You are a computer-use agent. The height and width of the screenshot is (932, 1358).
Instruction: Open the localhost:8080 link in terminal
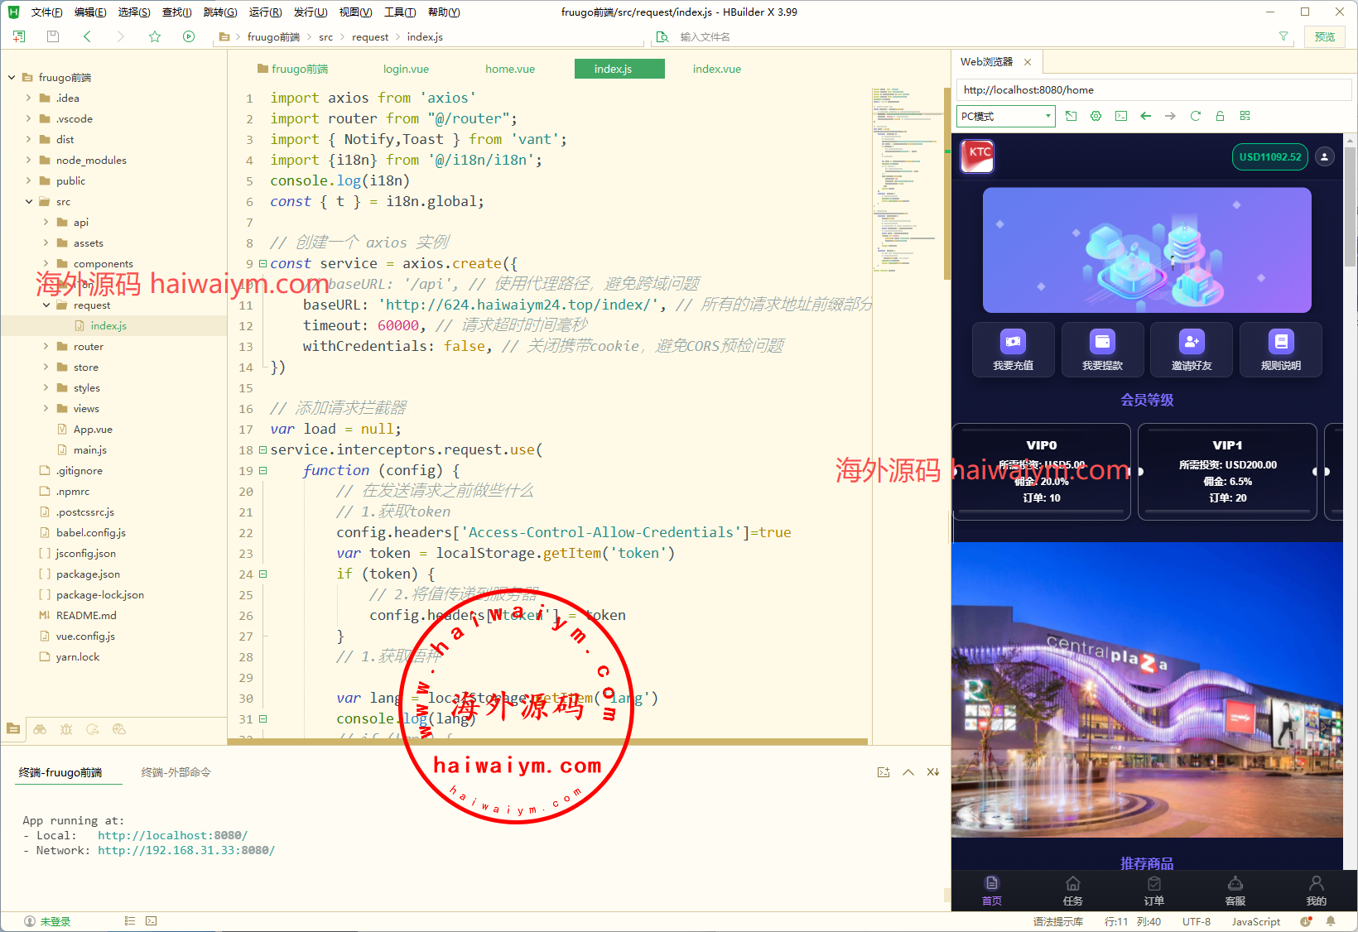coord(172,836)
